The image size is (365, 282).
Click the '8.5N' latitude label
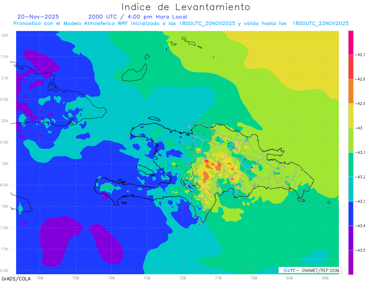tap(5, 185)
